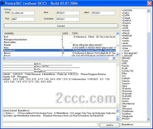Select user +Cutegal in user list
Screen dimensions: 153x129
[126, 18]
